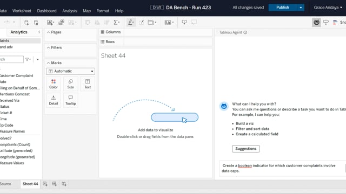Open the Grace Andaya user menu
346x194 pixels.
328,8
